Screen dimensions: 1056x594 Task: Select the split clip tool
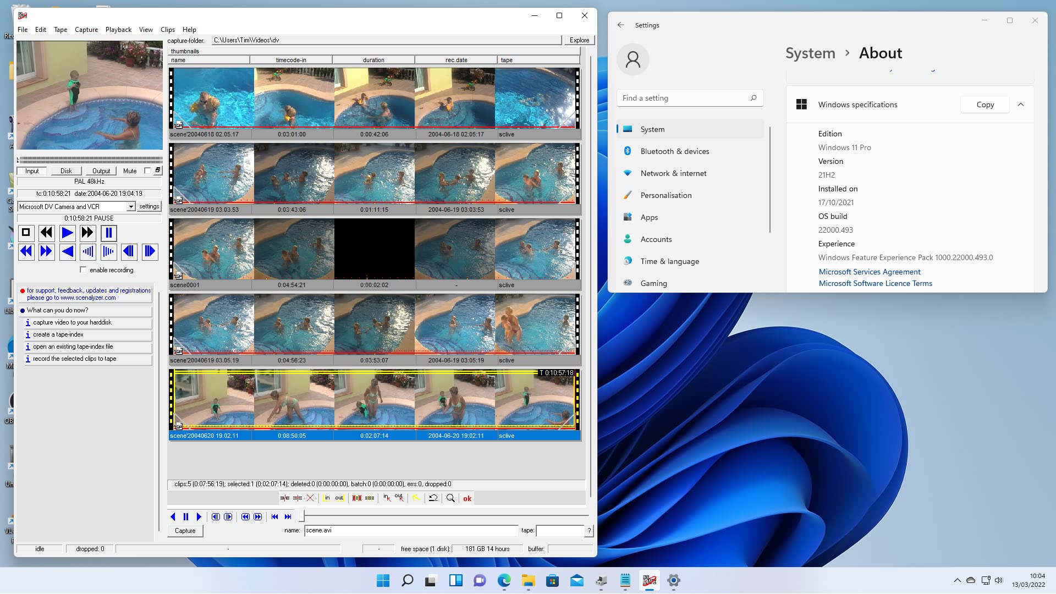284,498
